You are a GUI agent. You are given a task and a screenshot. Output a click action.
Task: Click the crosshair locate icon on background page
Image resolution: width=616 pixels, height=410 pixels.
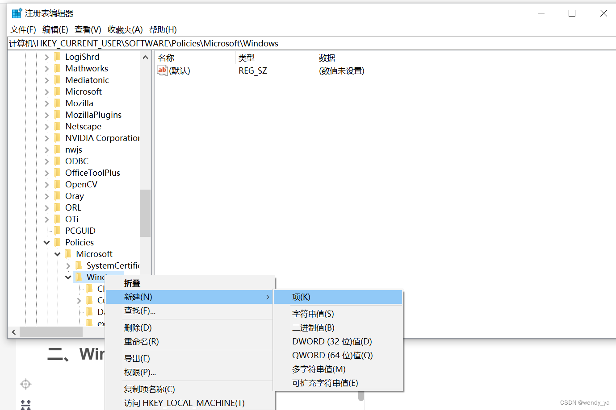(26, 384)
